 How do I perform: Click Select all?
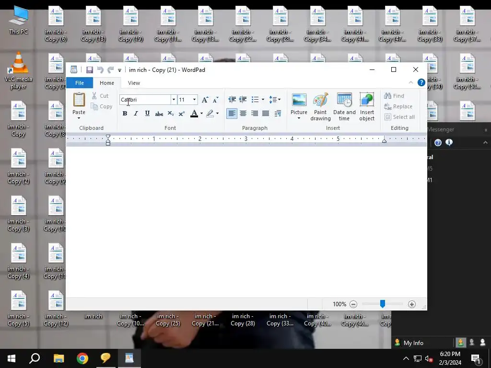point(399,117)
